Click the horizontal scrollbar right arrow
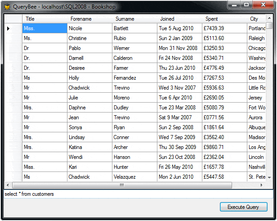Screen dimensions: 277x221 (x=262, y=185)
